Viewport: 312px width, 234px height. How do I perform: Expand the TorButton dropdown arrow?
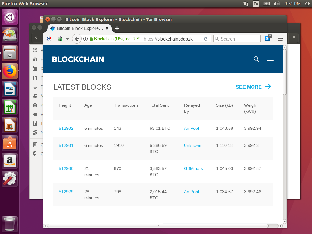[x=67, y=39]
